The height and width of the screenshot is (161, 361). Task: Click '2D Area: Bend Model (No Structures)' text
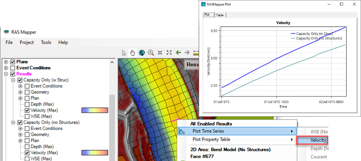point(230,150)
